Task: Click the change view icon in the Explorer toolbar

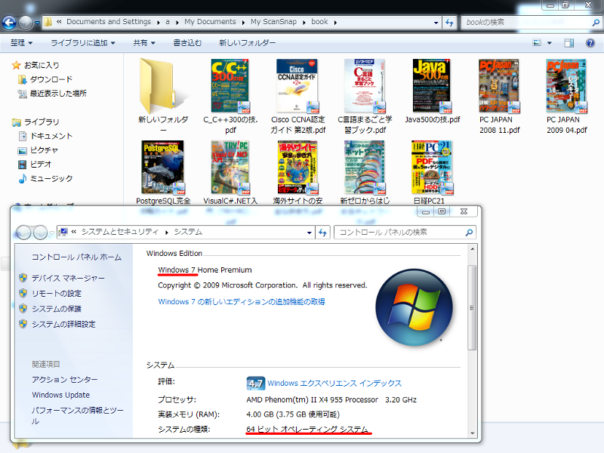Action: coord(537,43)
